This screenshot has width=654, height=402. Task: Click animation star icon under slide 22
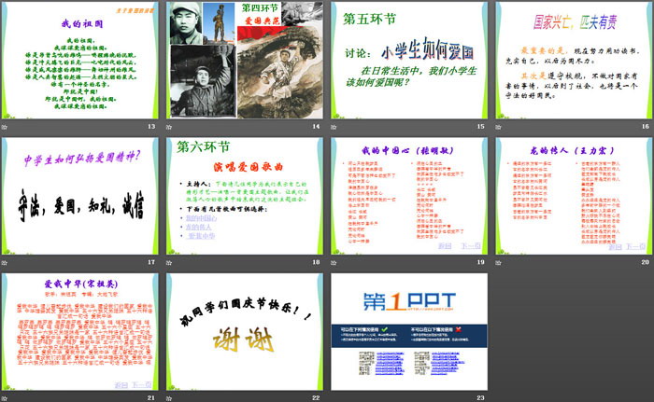coord(169,398)
